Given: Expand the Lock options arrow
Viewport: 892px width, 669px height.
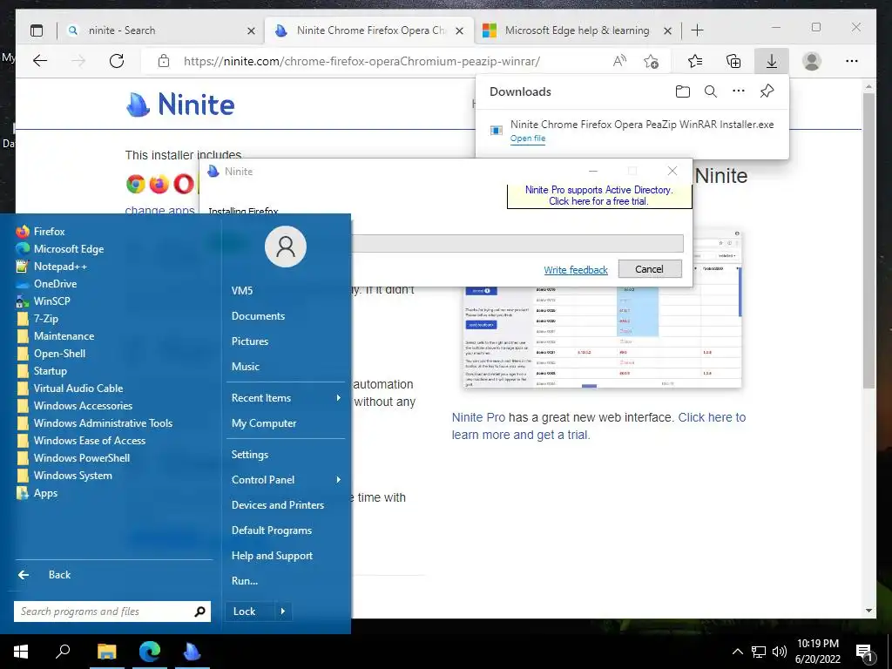Looking at the screenshot, I should coord(283,612).
